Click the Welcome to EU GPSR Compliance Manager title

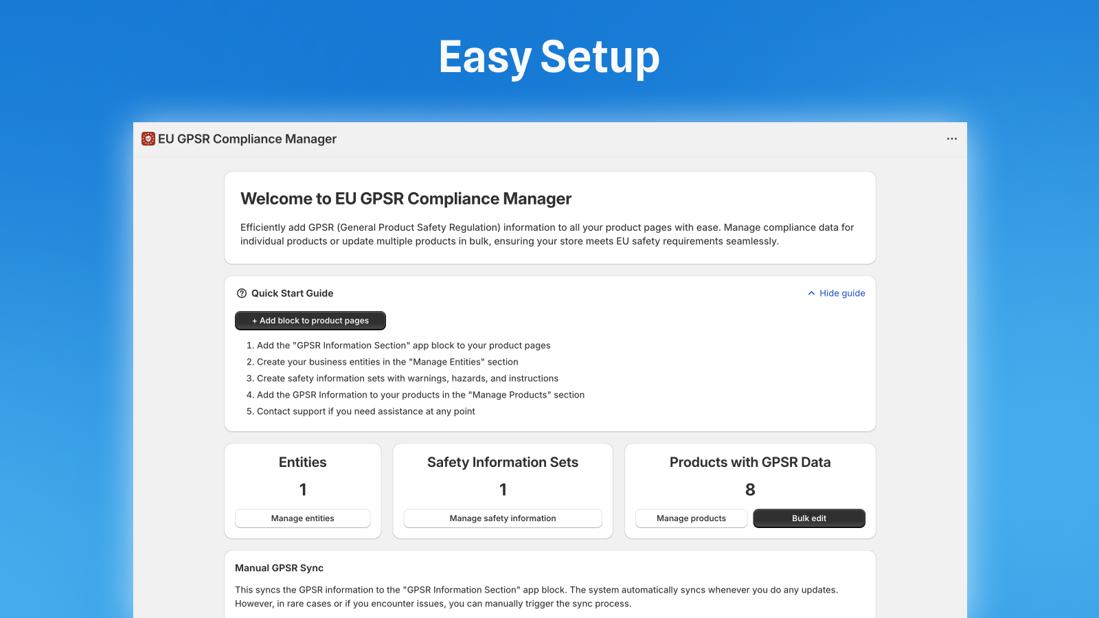pos(405,199)
